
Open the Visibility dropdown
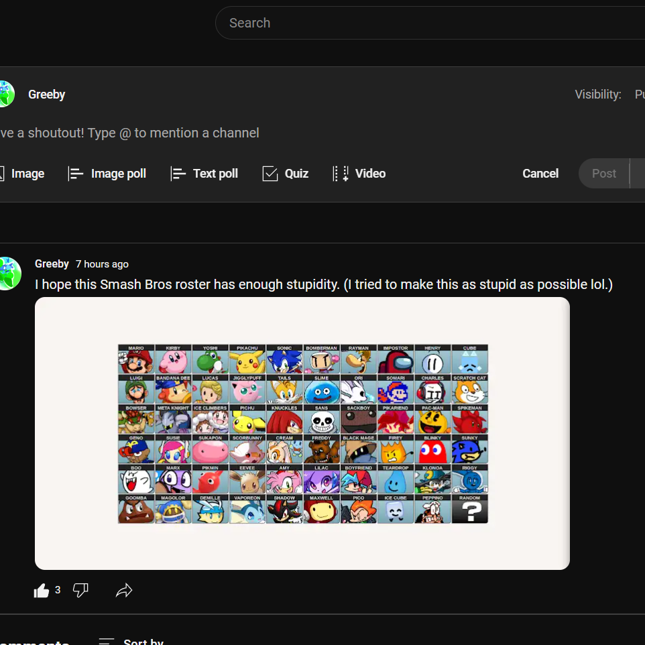tap(609, 95)
